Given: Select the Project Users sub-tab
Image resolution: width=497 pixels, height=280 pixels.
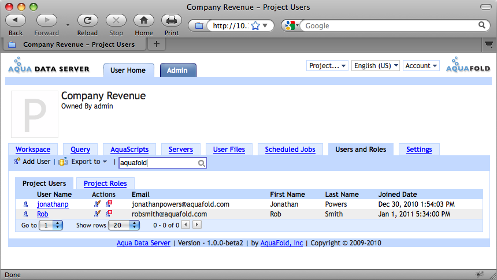Looking at the screenshot, I should [x=44, y=184].
